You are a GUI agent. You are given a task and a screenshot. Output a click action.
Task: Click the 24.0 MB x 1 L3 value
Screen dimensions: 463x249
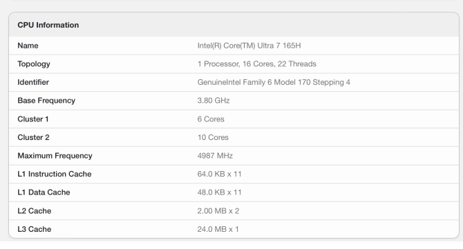pos(218,229)
